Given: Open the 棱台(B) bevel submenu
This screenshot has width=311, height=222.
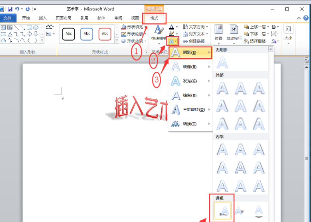Looking at the screenshot, I should [x=190, y=95].
